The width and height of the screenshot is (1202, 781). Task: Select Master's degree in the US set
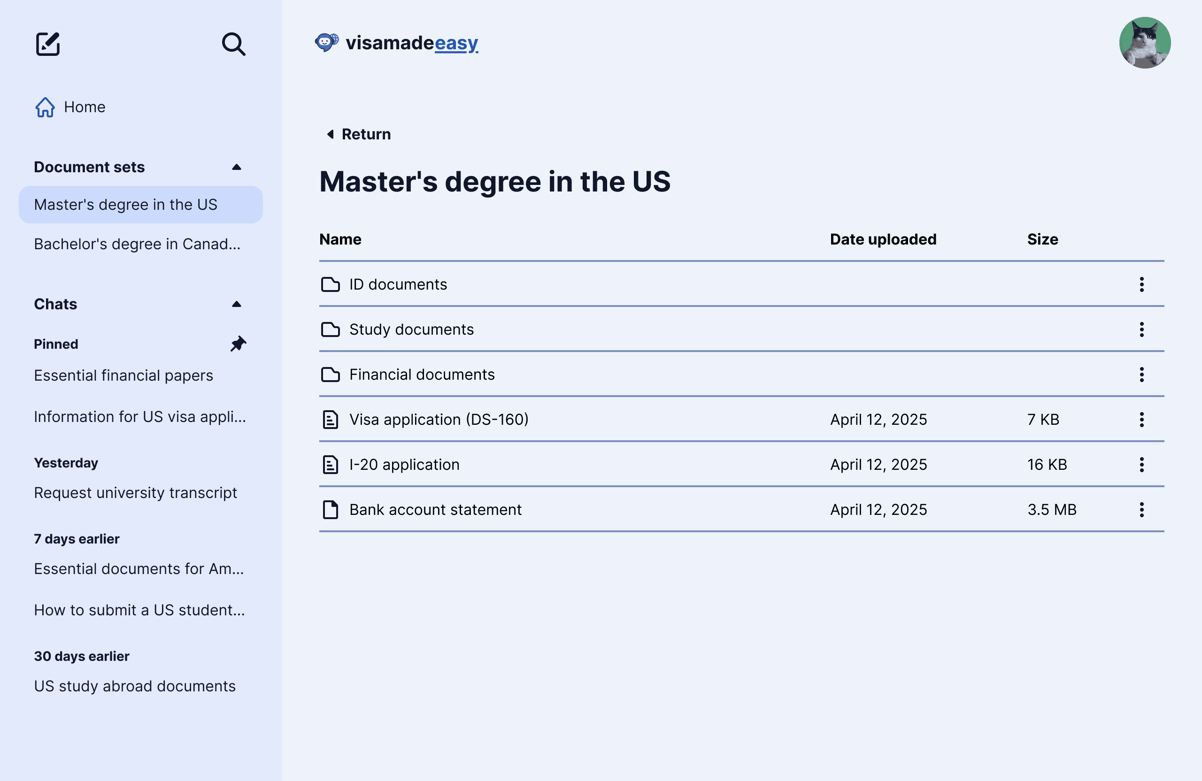point(126,205)
